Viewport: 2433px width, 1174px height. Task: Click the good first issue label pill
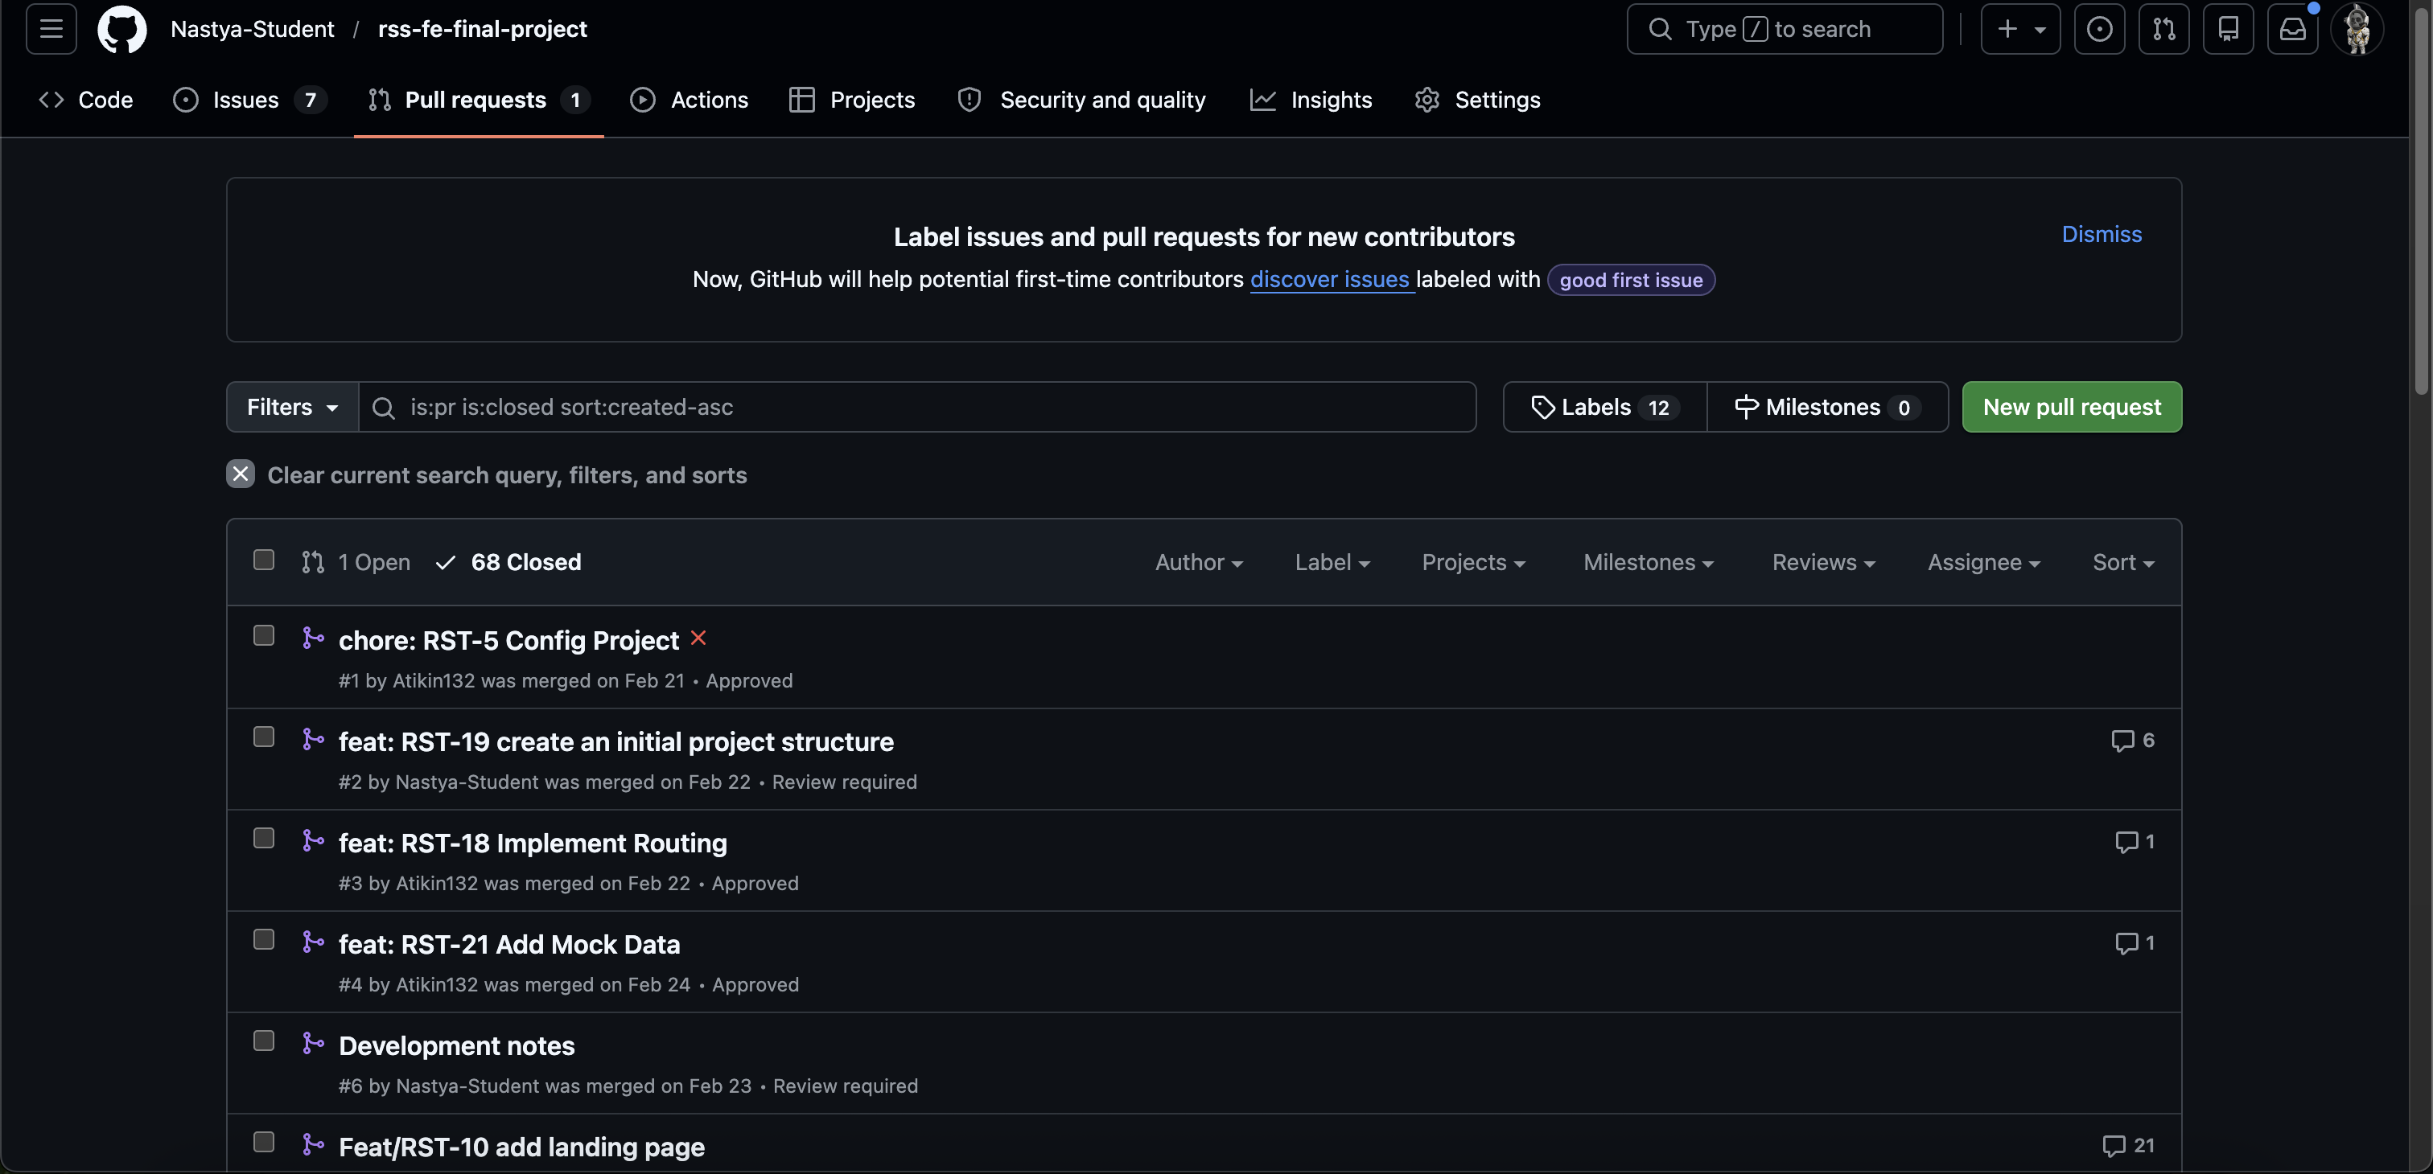[x=1630, y=279]
